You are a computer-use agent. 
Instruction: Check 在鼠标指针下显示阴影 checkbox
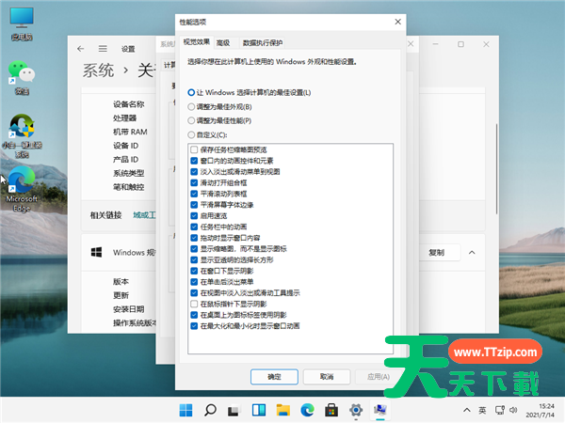[x=194, y=305]
